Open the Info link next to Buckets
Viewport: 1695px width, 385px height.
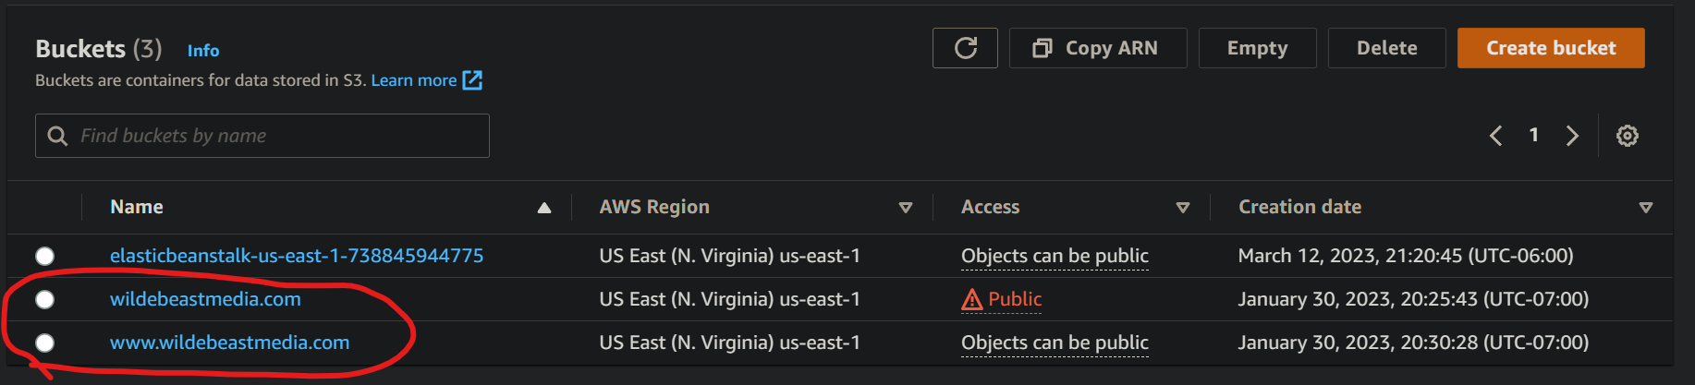pyautogui.click(x=203, y=51)
